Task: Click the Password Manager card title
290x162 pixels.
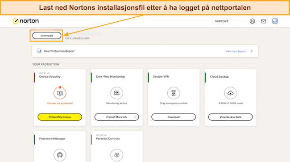Action: [52, 138]
